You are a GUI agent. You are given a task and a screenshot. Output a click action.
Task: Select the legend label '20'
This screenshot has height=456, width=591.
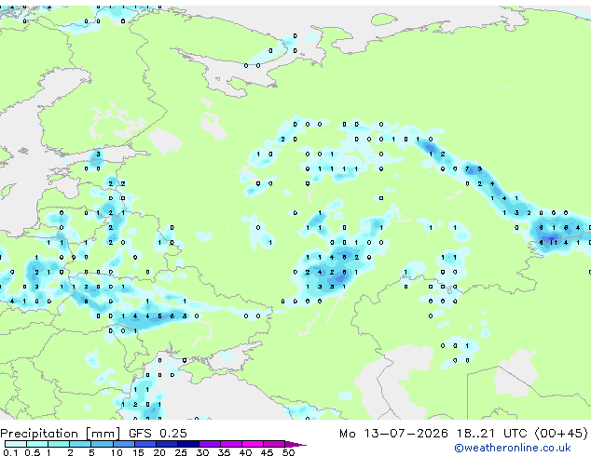(x=159, y=452)
